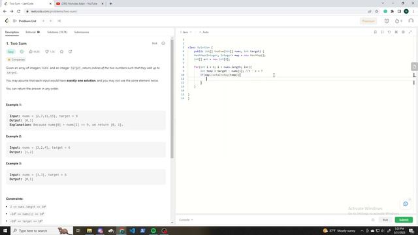
Task: Click the leetcode.com address bar
Action: click(196, 12)
